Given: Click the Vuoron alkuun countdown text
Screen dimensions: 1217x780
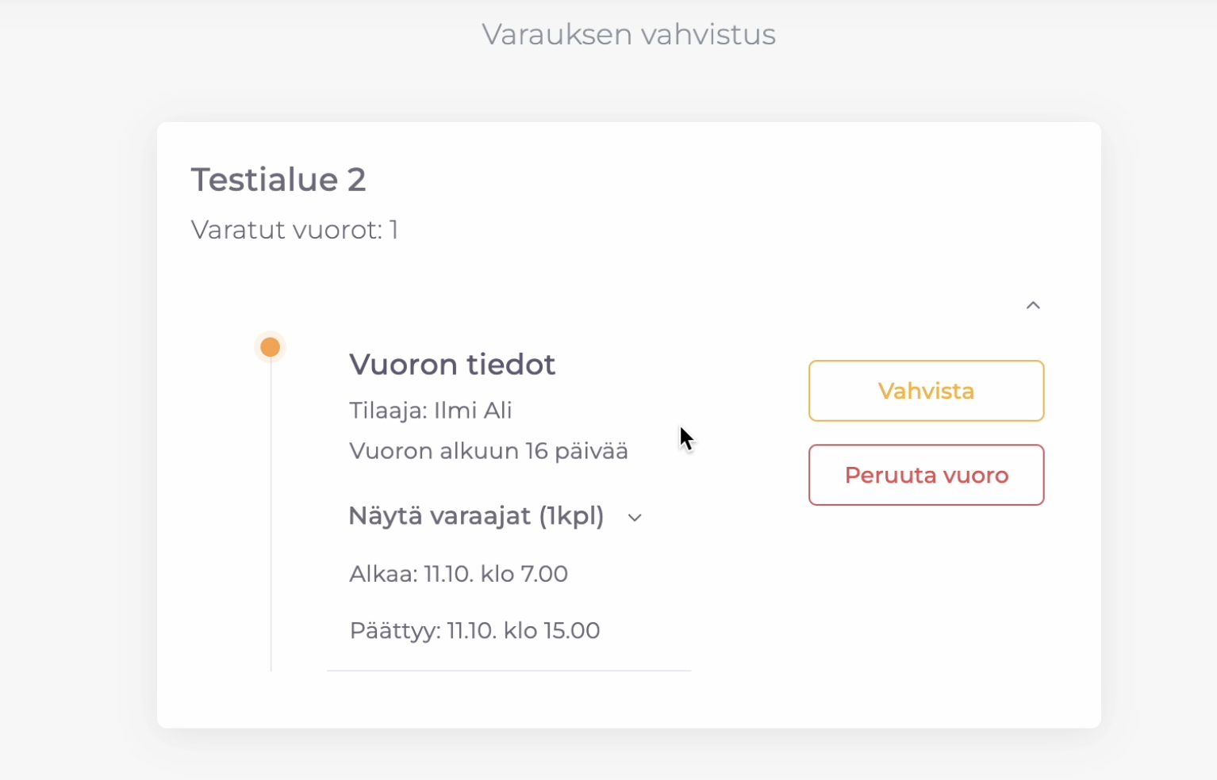Looking at the screenshot, I should pyautogui.click(x=434, y=451).
